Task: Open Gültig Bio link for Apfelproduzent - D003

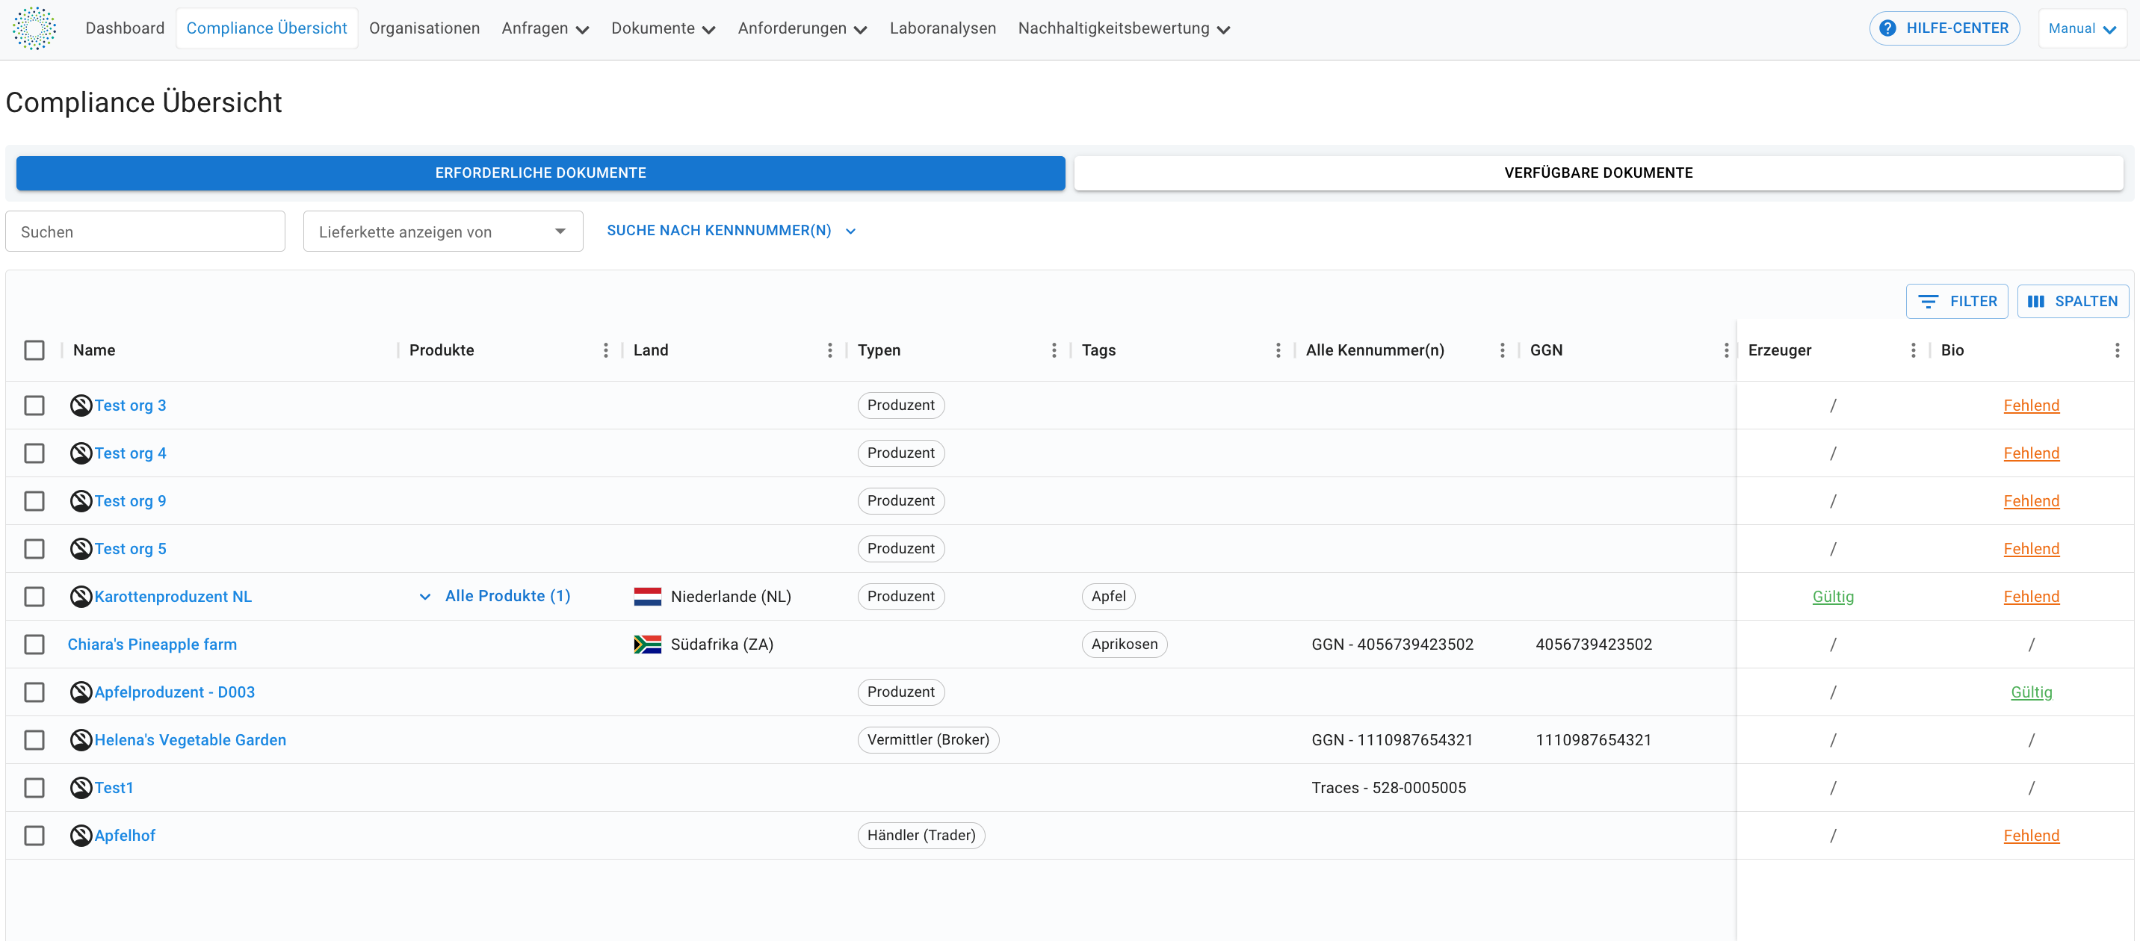Action: click(x=2031, y=692)
